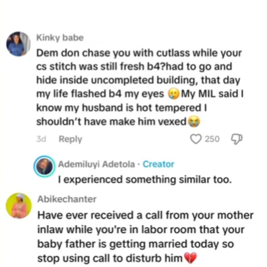
Task: Click the 3d timestamp
Action: (41, 139)
